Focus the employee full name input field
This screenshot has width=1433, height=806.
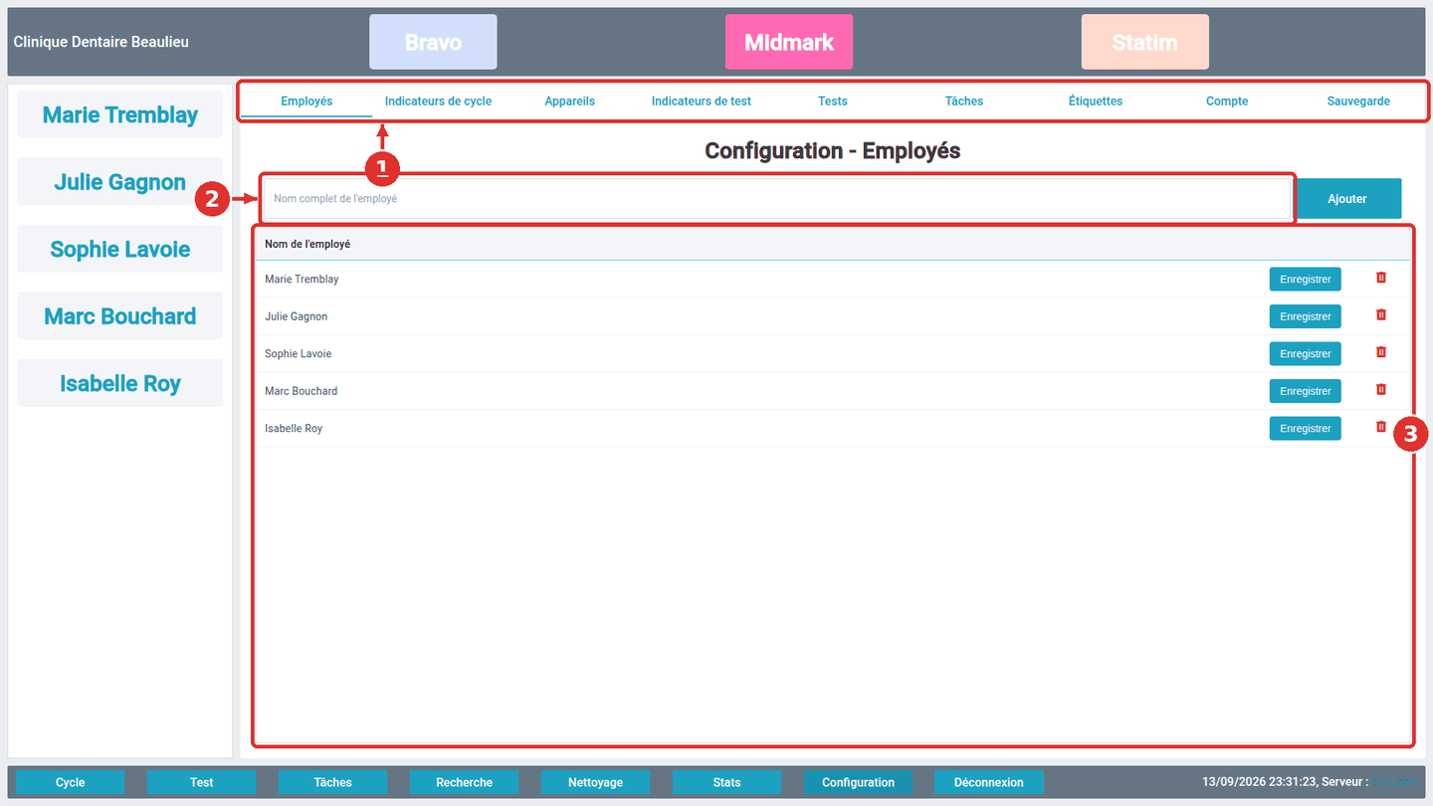777,199
